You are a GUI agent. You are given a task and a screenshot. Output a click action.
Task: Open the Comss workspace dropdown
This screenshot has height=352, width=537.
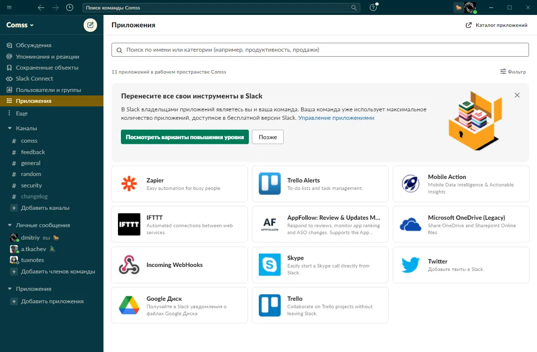click(20, 25)
